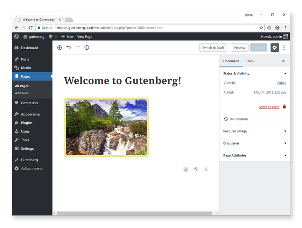Open Chrome three-dot menu
Screen dimensions: 302x228
point(286,28)
